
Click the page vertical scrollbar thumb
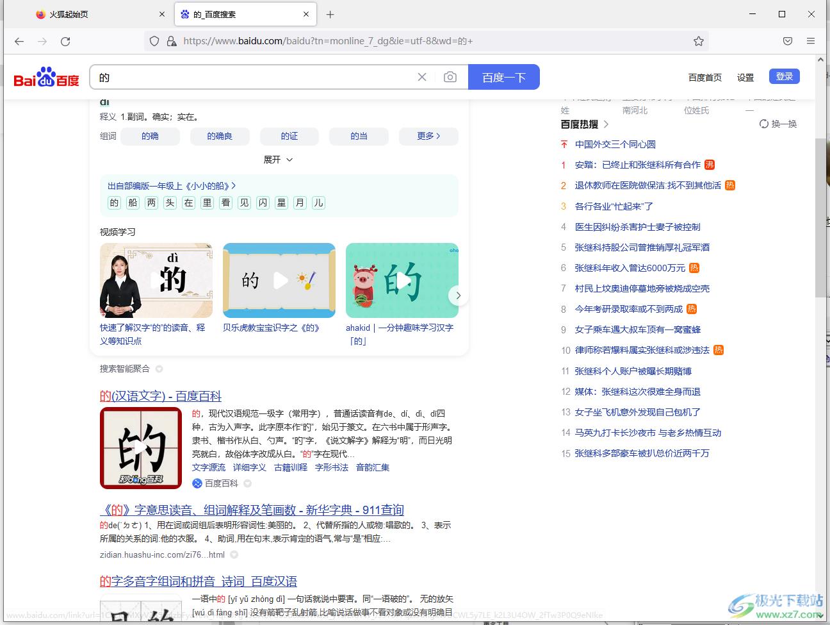pos(820,218)
